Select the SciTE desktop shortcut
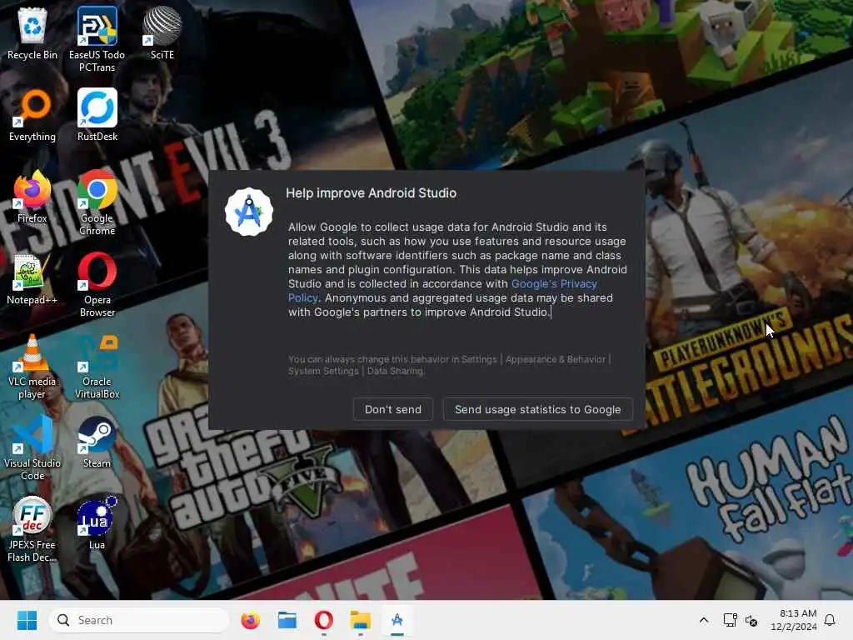Screen dimensions: 853x640 pyautogui.click(x=162, y=33)
